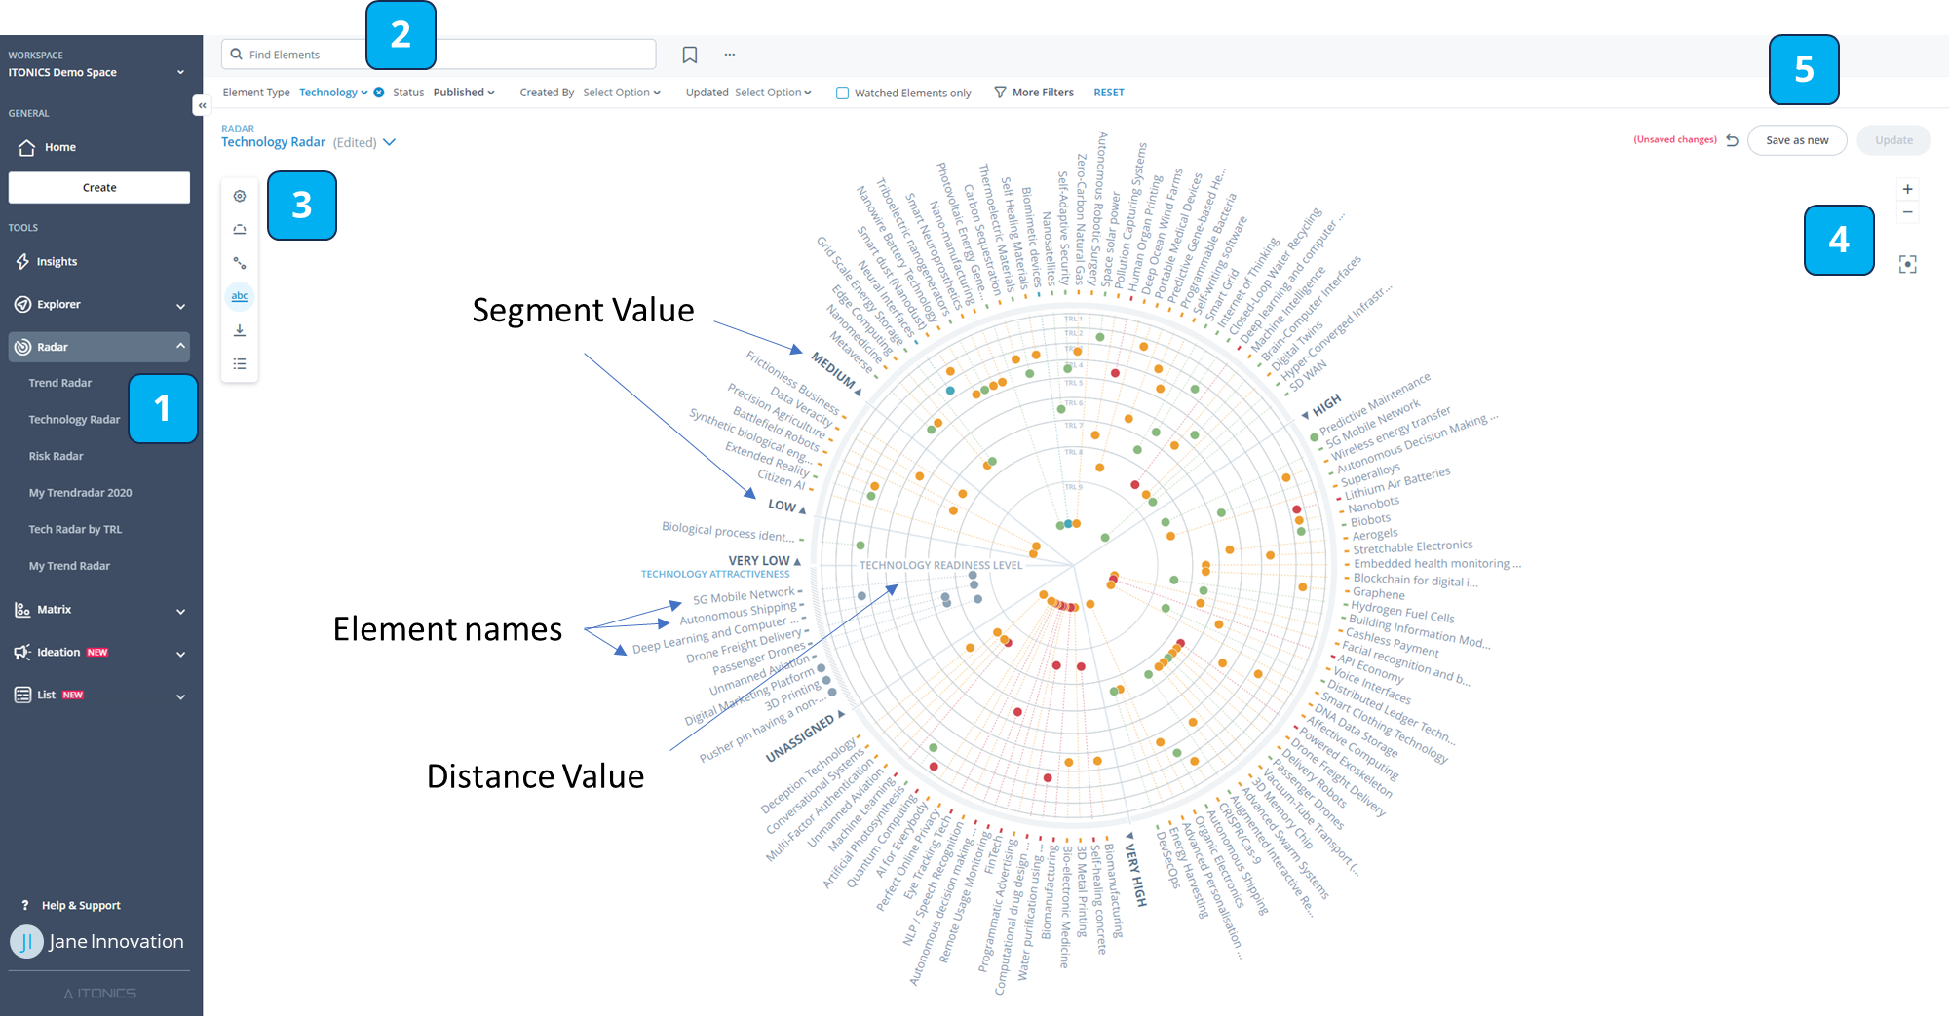Open the Trend Radar page
This screenshot has width=1949, height=1016.
(60, 382)
